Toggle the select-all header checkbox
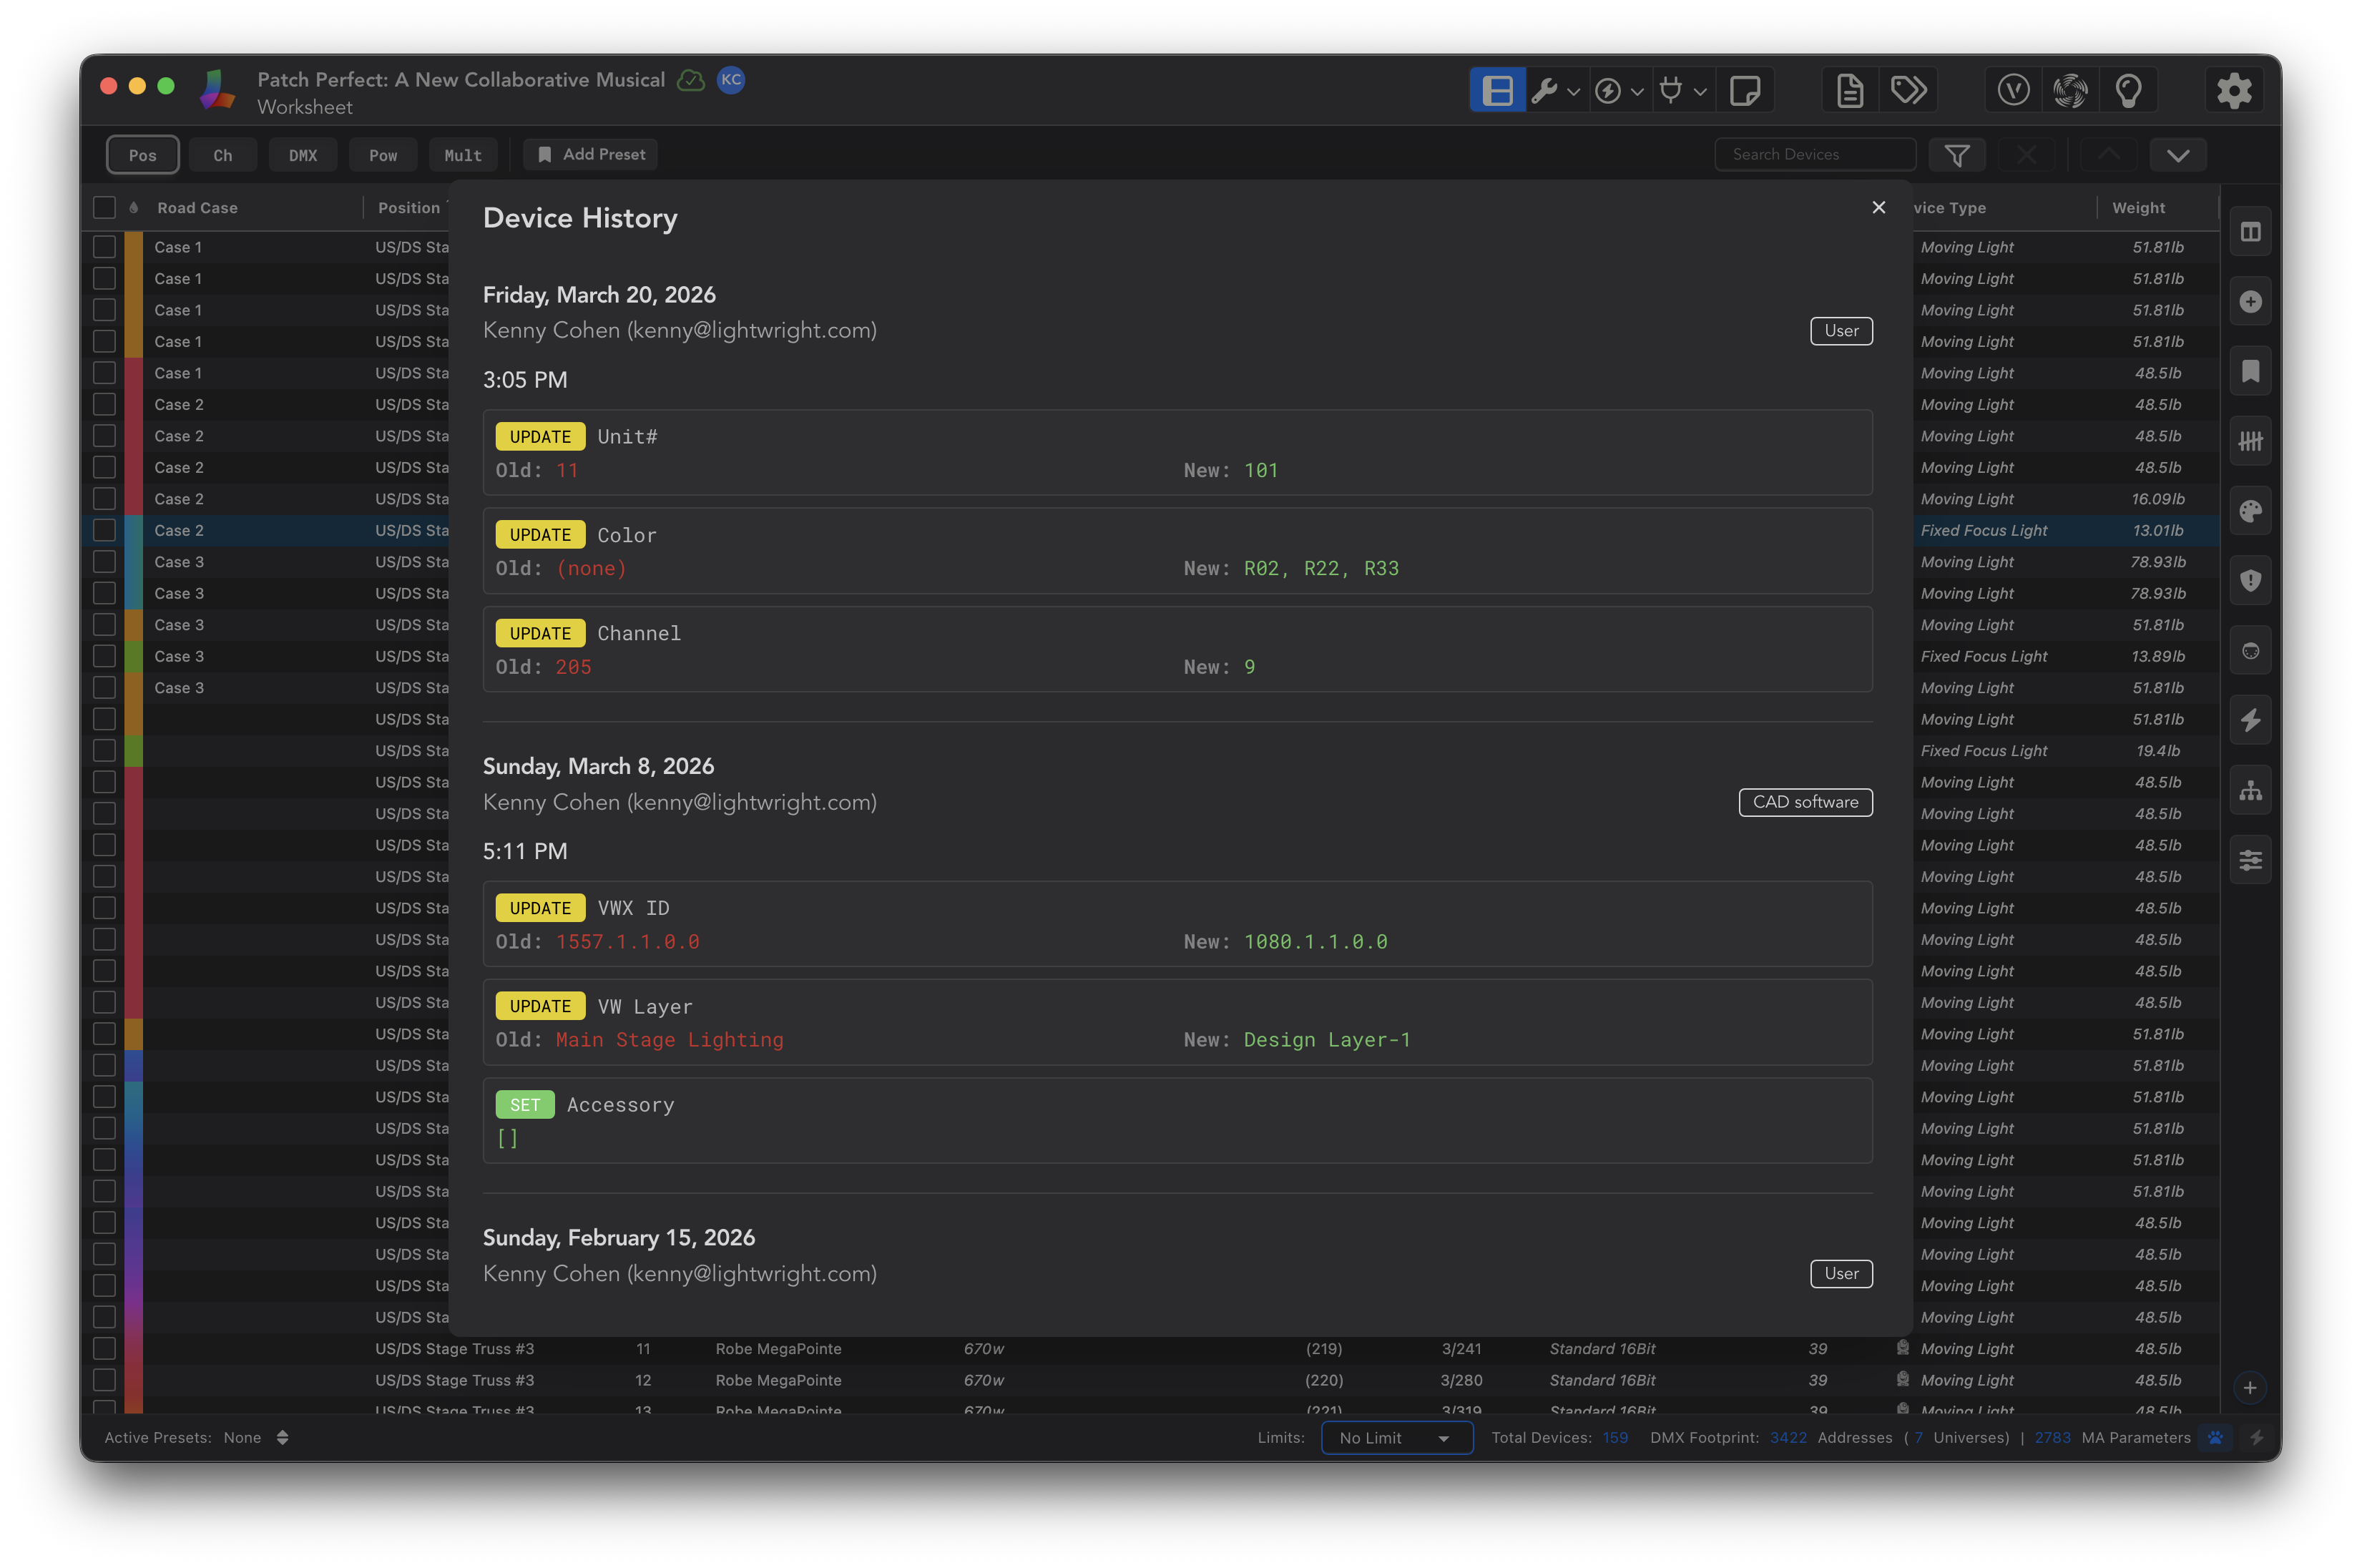The height and width of the screenshot is (1568, 2362). pos(104,208)
